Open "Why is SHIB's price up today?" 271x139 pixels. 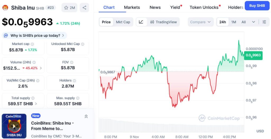35,35
